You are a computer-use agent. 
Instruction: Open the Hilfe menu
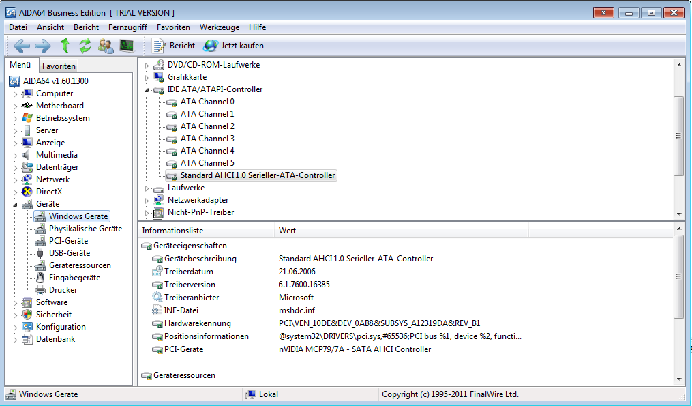[x=257, y=27]
